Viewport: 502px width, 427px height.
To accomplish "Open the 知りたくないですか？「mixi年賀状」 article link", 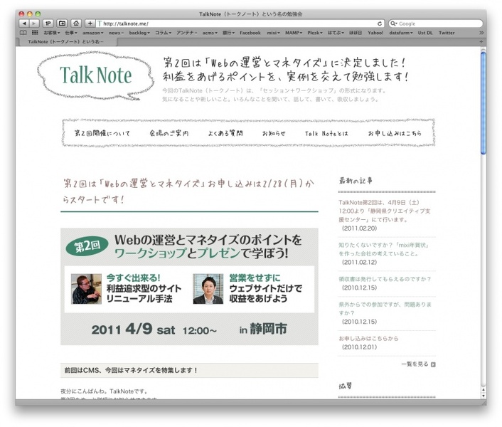I will click(383, 249).
